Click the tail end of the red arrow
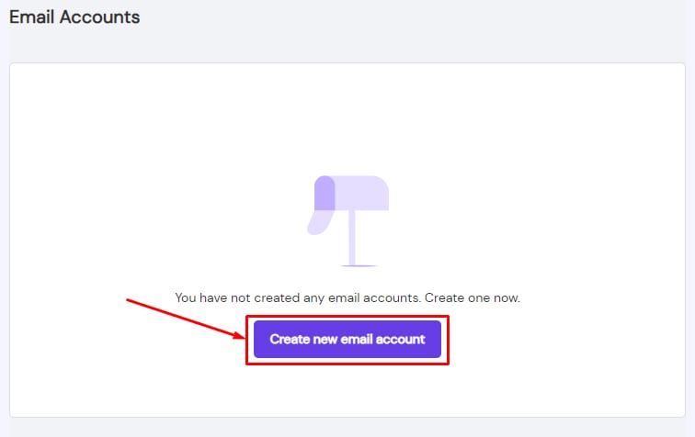 tap(129, 300)
